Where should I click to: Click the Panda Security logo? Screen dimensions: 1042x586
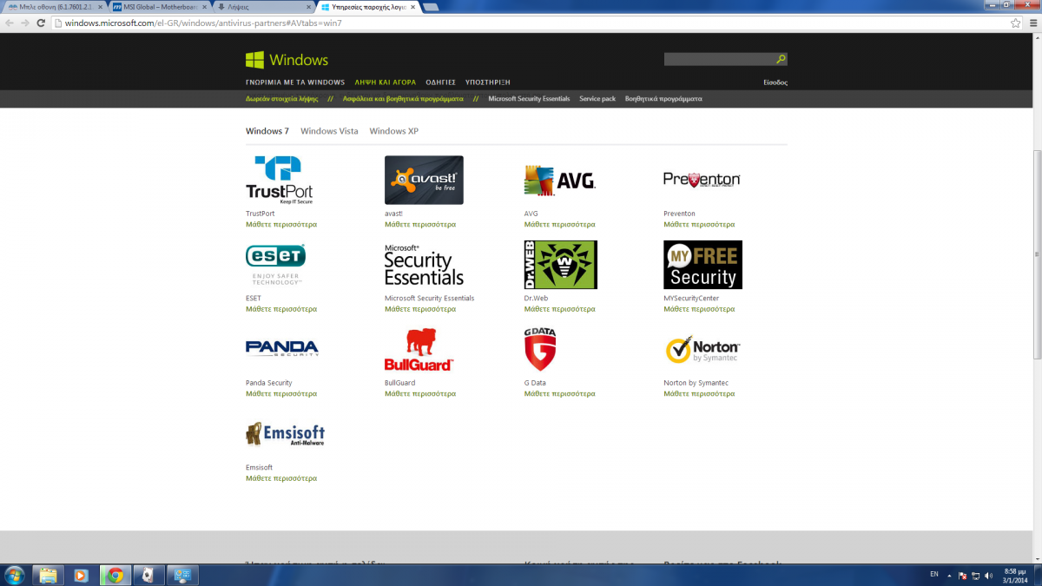[282, 348]
